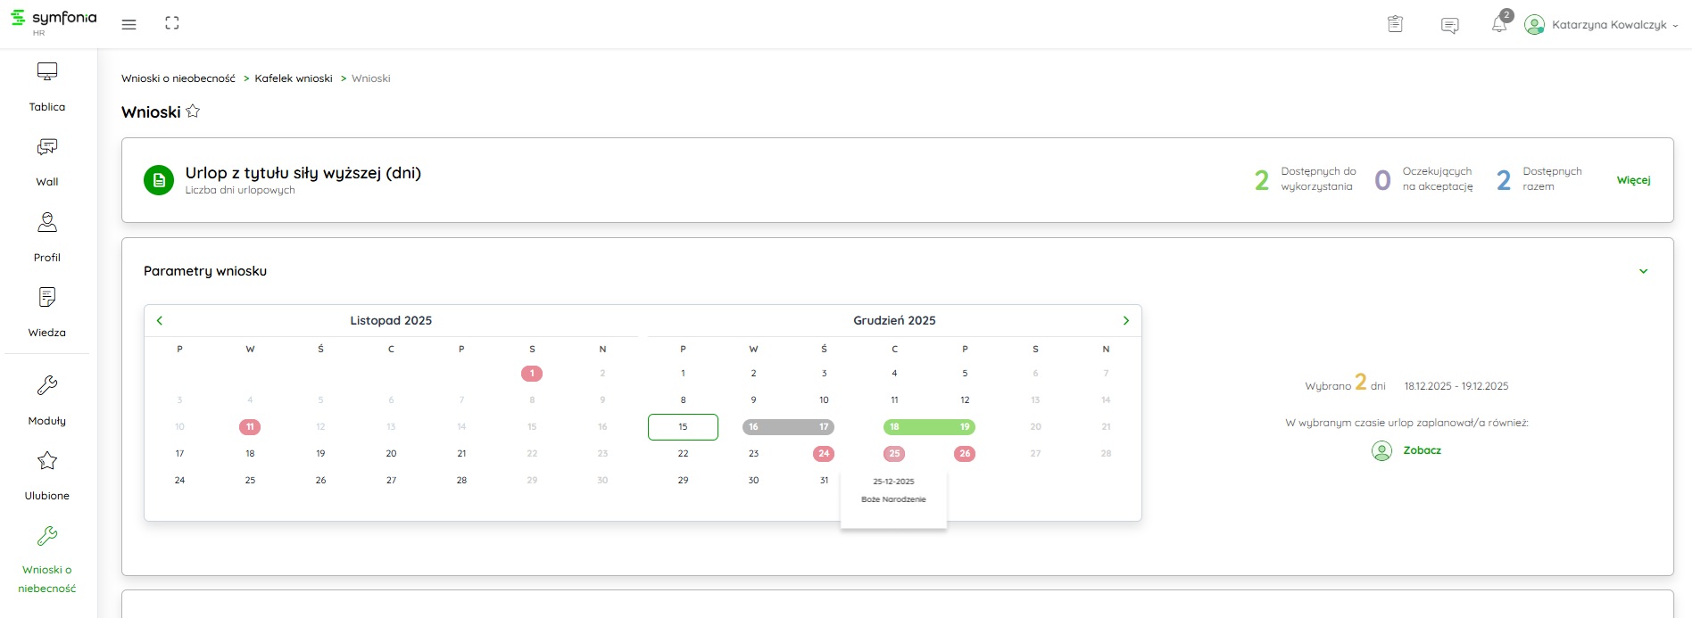Open Wall in the sidebar

[47, 161]
